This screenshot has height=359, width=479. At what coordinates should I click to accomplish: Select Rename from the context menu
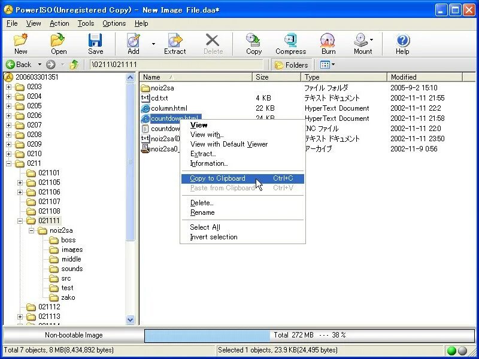(x=204, y=212)
